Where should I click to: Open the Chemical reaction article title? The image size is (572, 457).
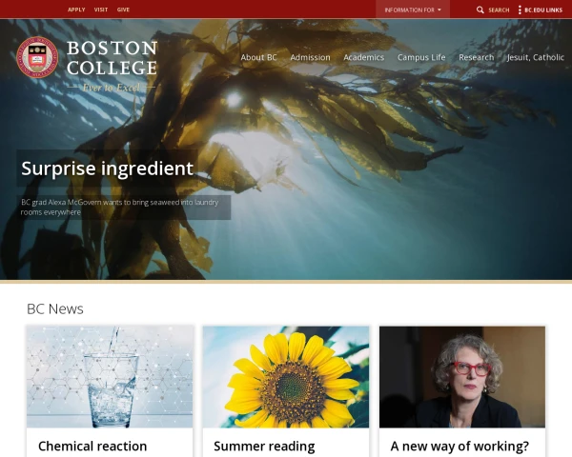pyautogui.click(x=92, y=447)
